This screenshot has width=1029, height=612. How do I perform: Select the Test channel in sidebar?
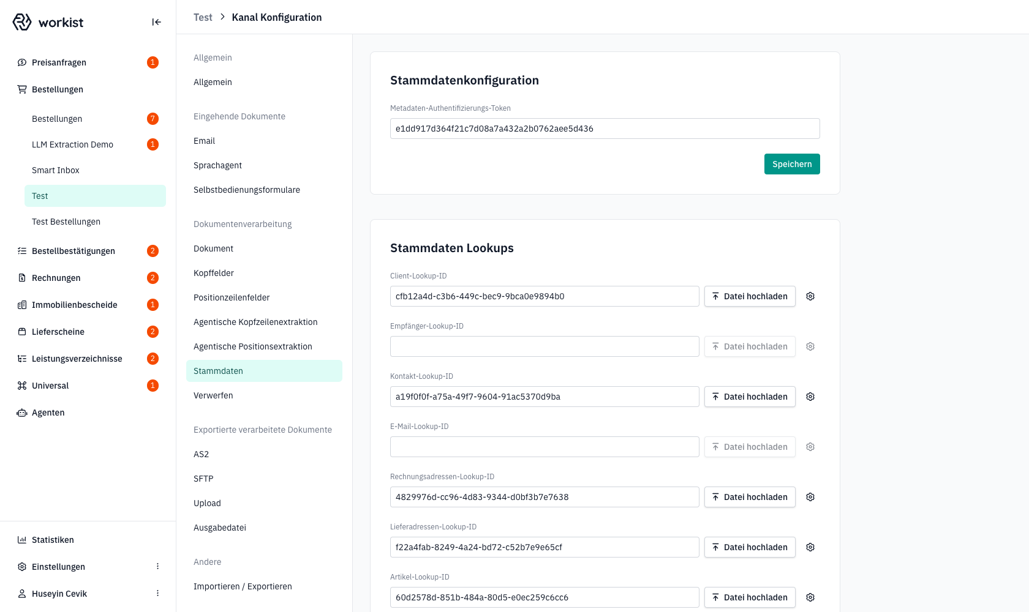[95, 196]
